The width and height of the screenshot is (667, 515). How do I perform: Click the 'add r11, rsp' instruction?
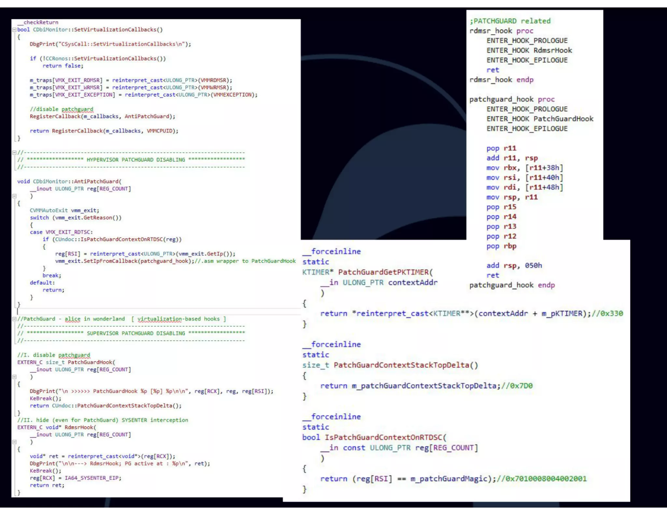pos(512,158)
